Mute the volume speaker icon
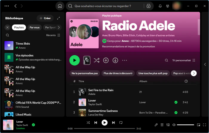Screen dimensions: 209x133 [174, 125]
